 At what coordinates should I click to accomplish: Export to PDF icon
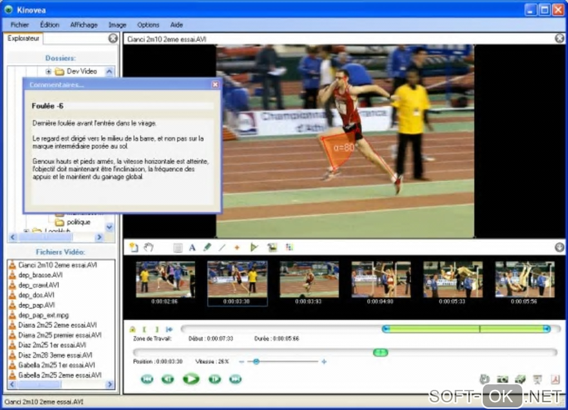[555, 379]
